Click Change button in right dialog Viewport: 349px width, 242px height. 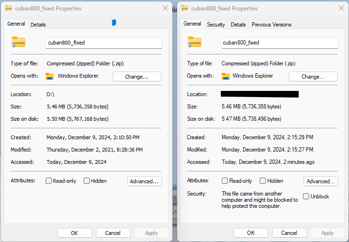tap(312, 77)
